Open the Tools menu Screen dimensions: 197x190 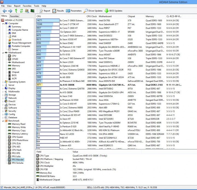coord(36,6)
